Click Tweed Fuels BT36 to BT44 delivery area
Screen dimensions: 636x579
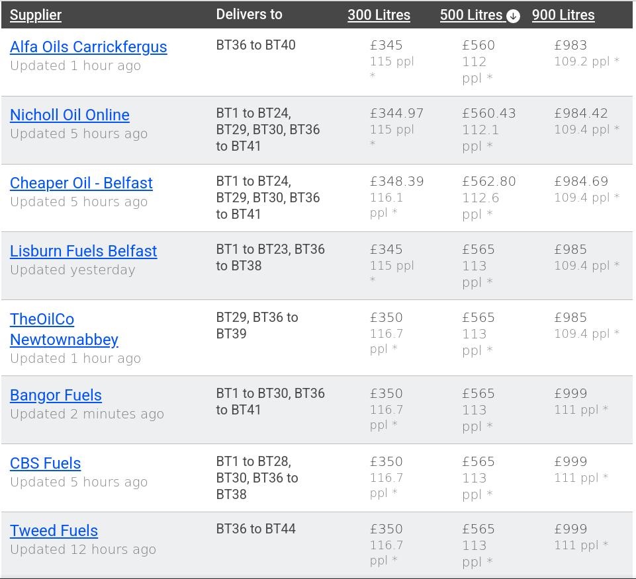pos(255,529)
